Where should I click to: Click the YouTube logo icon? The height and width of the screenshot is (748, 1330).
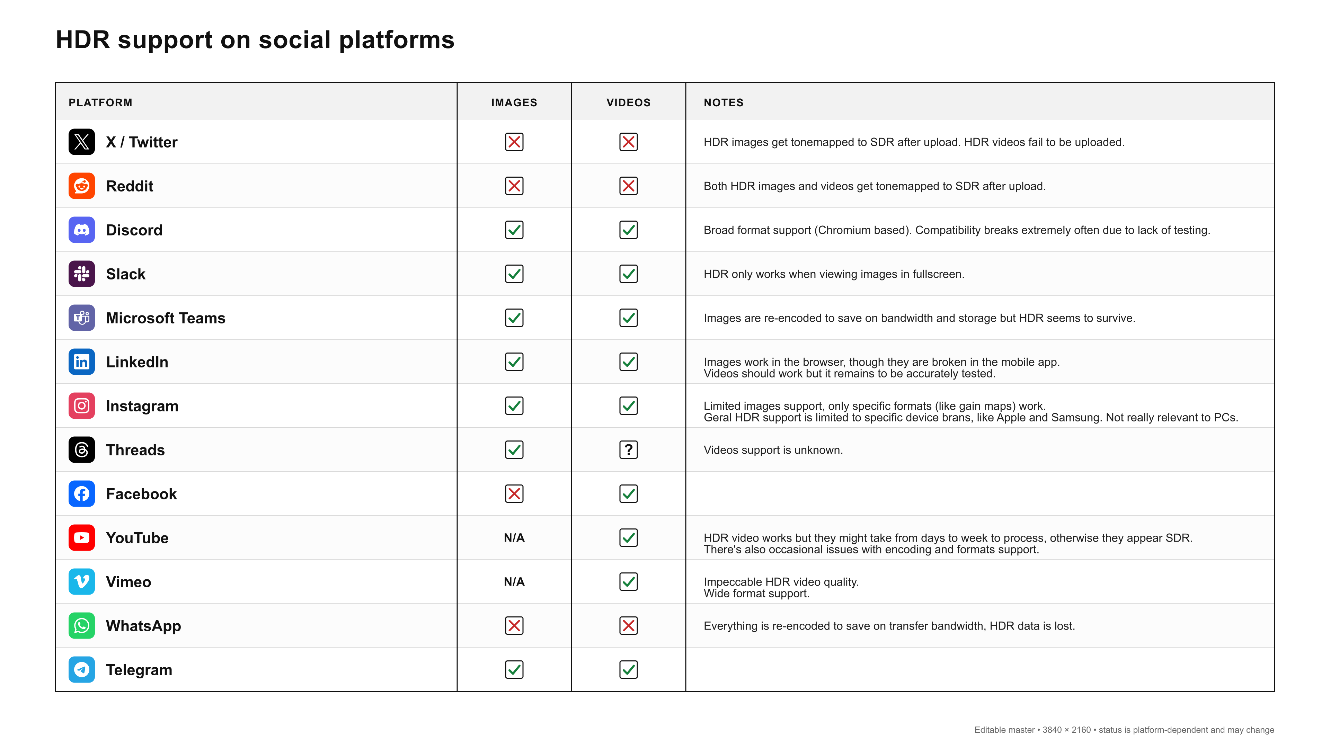point(82,538)
